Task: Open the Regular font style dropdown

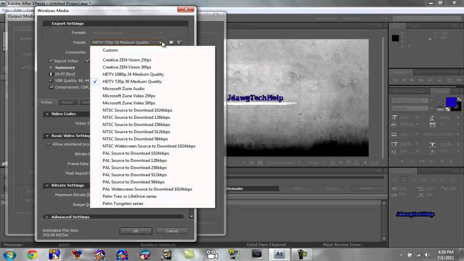Action: 431,108
